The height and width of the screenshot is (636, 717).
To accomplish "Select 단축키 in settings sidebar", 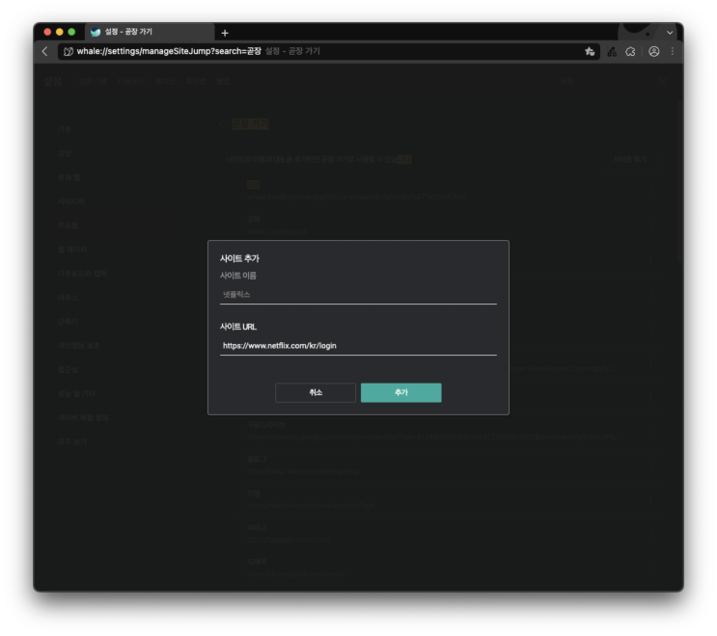I will click(x=68, y=322).
